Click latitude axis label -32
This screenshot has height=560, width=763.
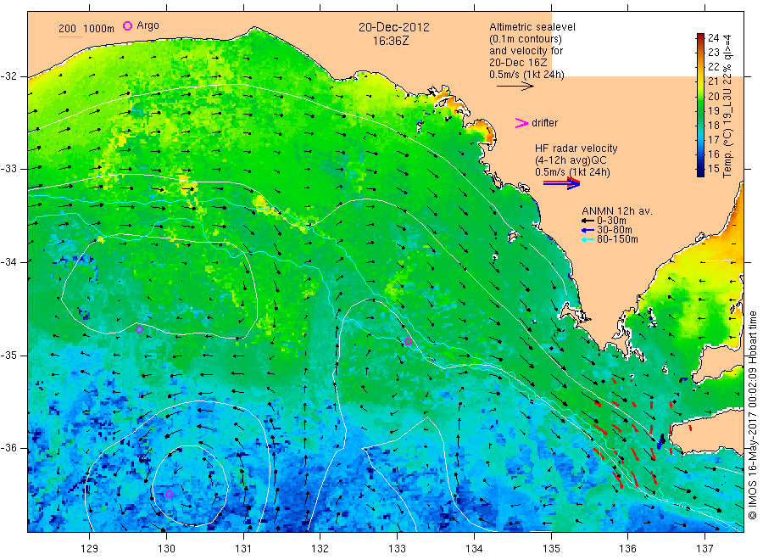click(8, 76)
